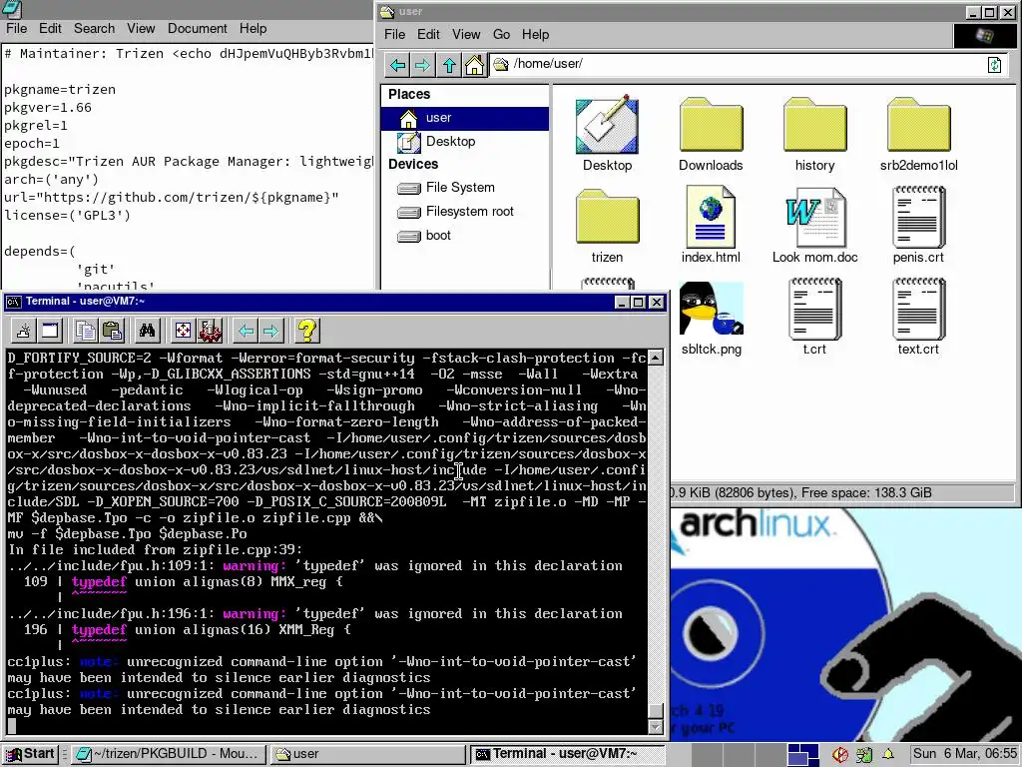Click the /home/user/ location bar
The width and height of the screenshot is (1022, 767).
pyautogui.click(x=737, y=64)
